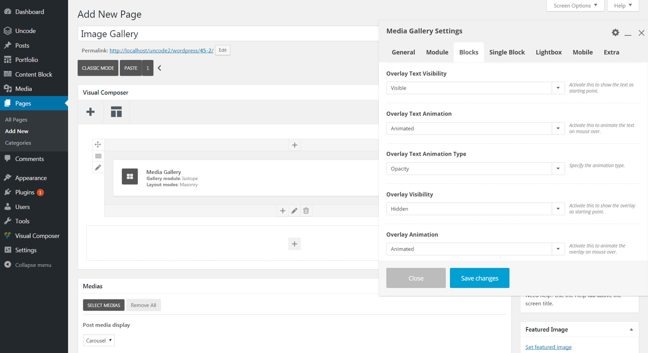
Task: Change row layout columns icon
Action: pyautogui.click(x=98, y=156)
